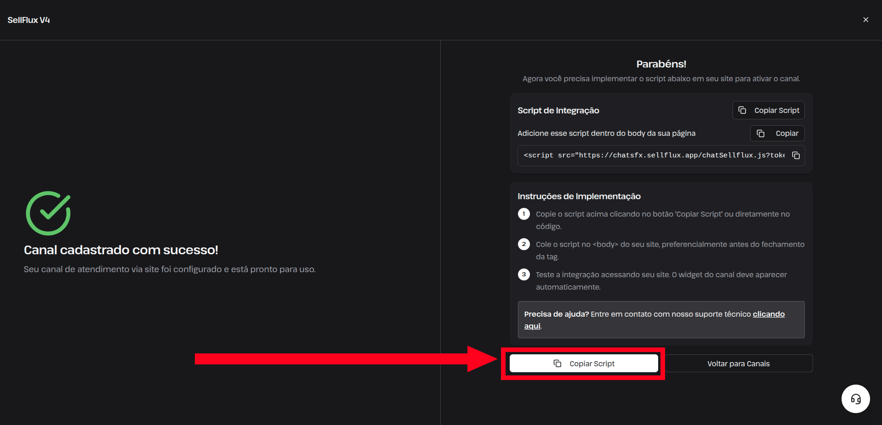Go back with Voltar para Canais
This screenshot has width=882, height=425.
click(739, 363)
